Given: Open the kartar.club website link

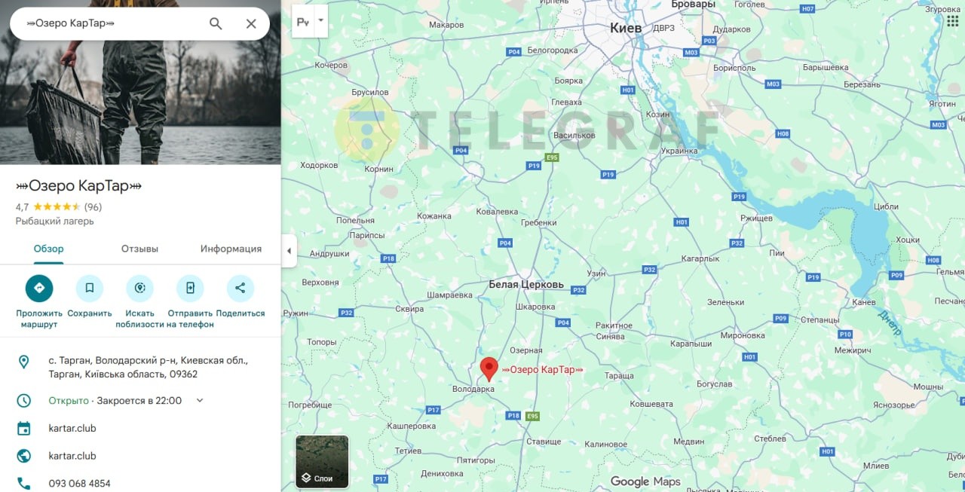Looking at the screenshot, I should tap(72, 456).
